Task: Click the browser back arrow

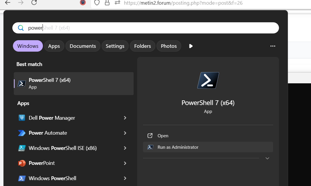Action: [x=8, y=3]
